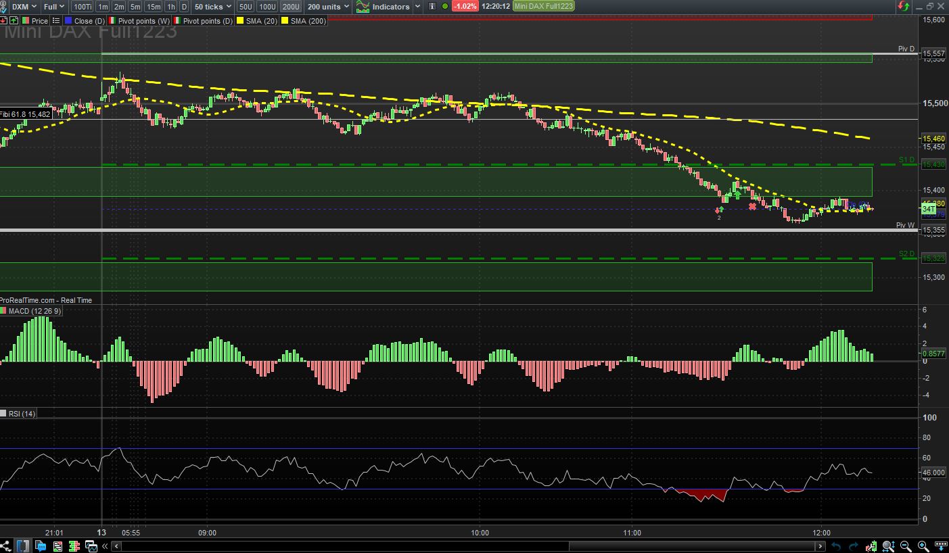Click the share icon at bottom left
The height and width of the screenshot is (553, 949).
click(x=6, y=546)
